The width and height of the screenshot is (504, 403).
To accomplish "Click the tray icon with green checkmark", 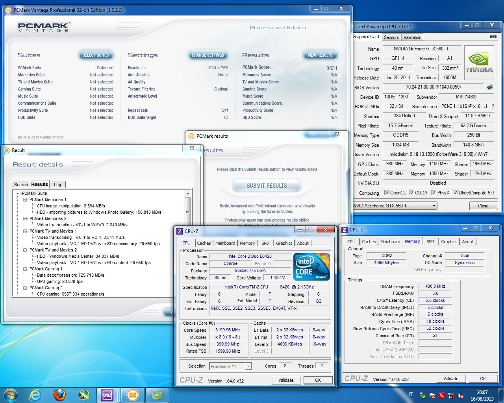I will point(423,395).
